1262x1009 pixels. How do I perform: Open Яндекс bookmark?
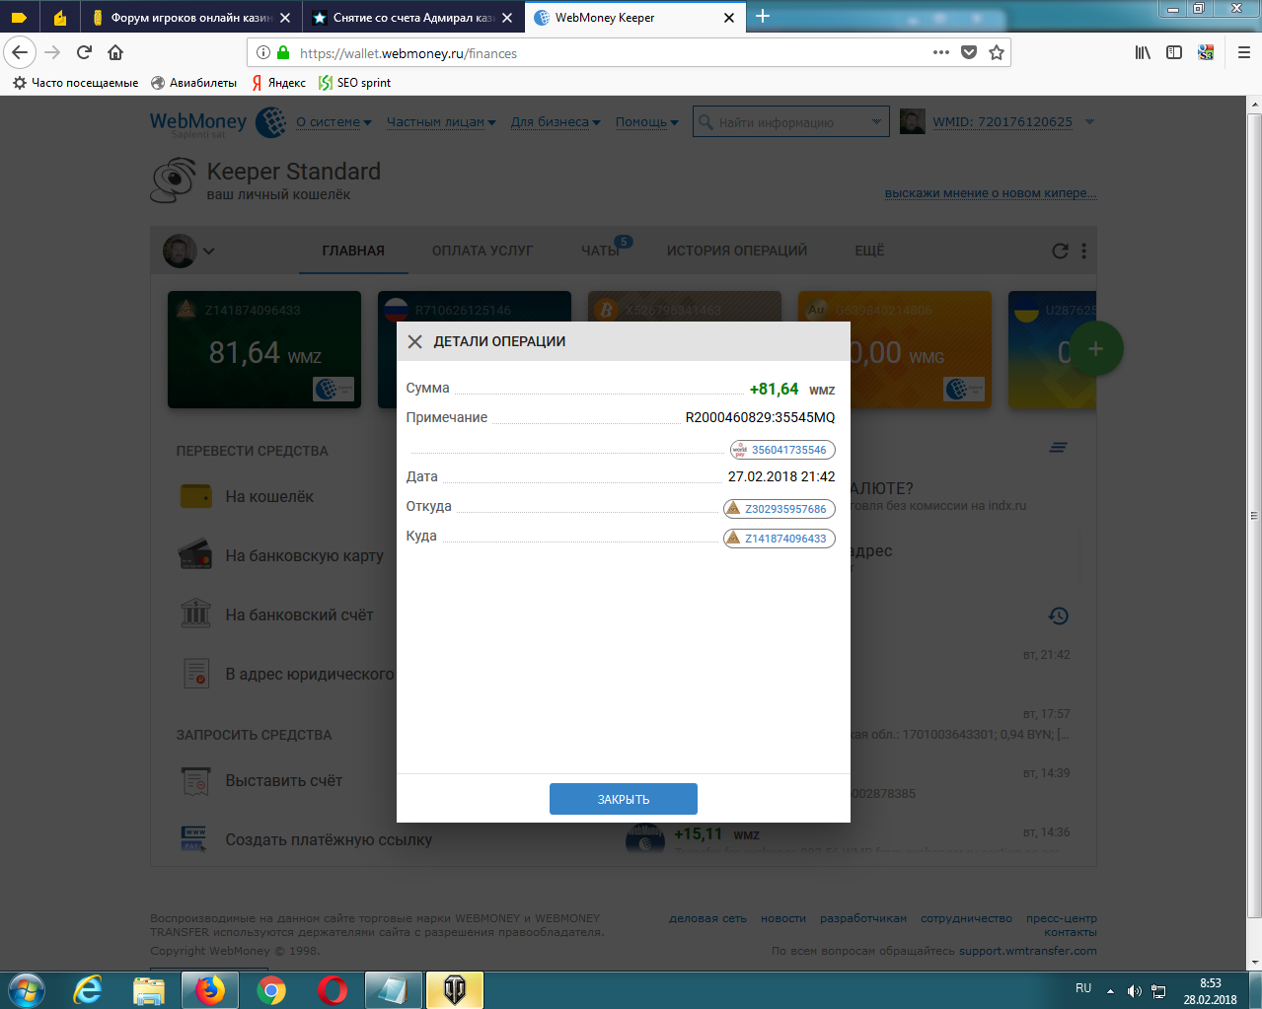click(x=279, y=83)
